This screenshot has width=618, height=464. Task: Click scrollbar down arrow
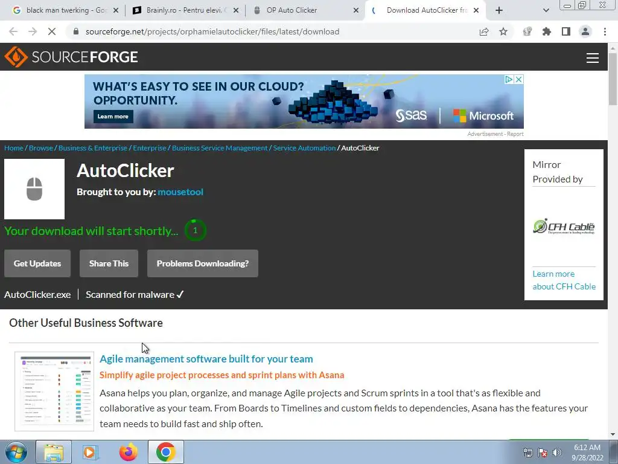(x=613, y=434)
